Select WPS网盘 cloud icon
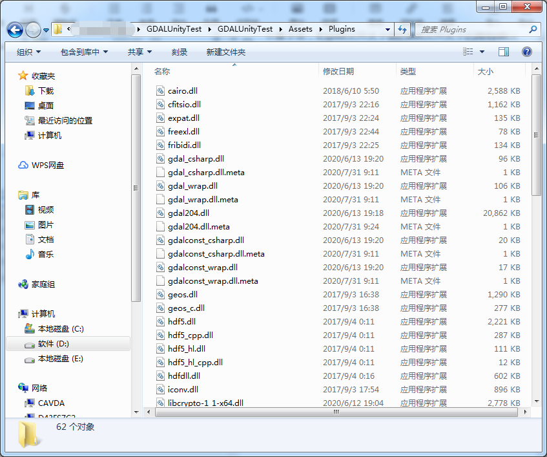Image resolution: width=547 pixels, height=457 pixels. [x=23, y=165]
